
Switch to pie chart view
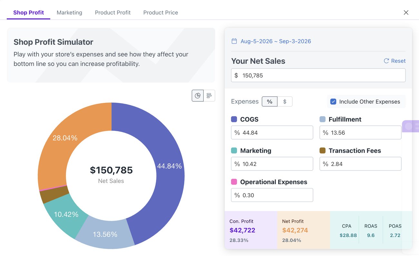[x=198, y=96]
